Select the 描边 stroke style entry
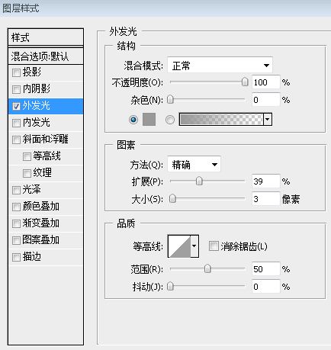The width and height of the screenshot is (331, 350). pos(46,257)
